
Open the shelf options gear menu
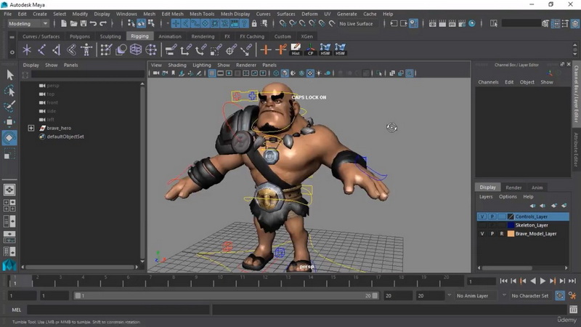tap(12, 52)
